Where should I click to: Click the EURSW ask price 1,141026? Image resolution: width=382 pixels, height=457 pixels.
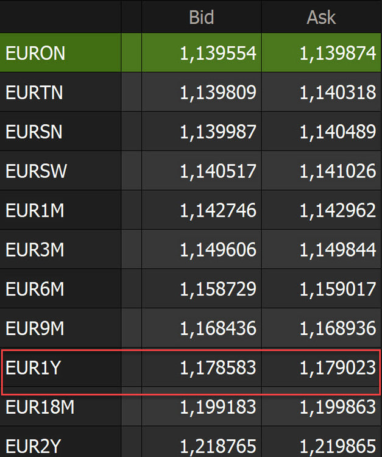click(338, 171)
